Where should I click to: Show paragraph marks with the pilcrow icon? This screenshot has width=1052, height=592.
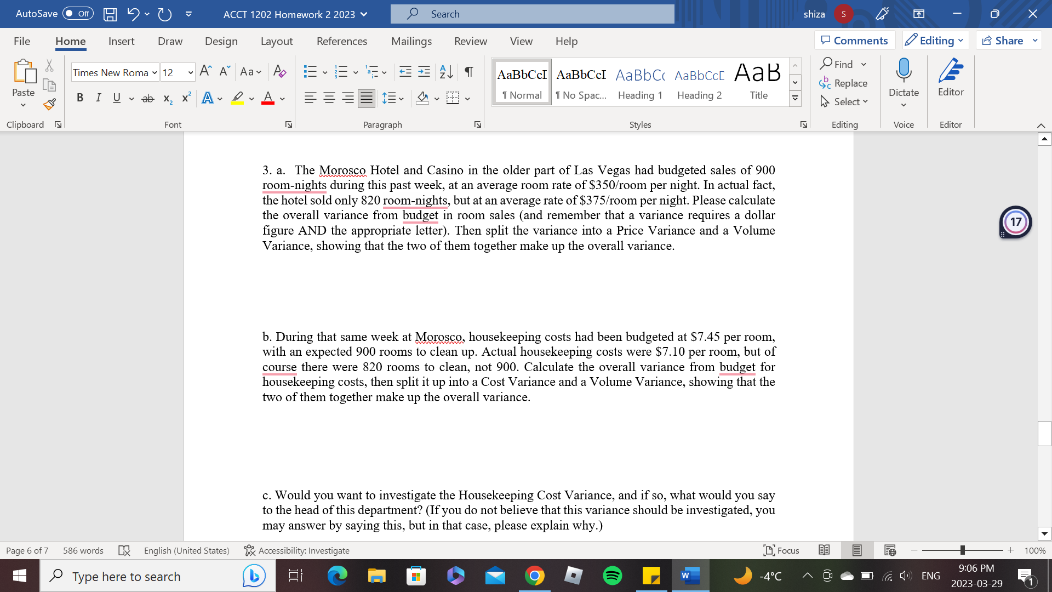pyautogui.click(x=468, y=71)
